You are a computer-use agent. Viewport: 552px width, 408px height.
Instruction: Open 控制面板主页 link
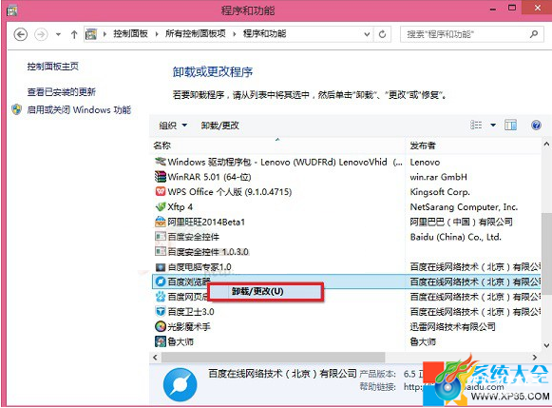click(x=53, y=67)
